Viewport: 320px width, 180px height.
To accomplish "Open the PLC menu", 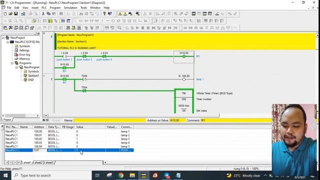I will 44,8.
